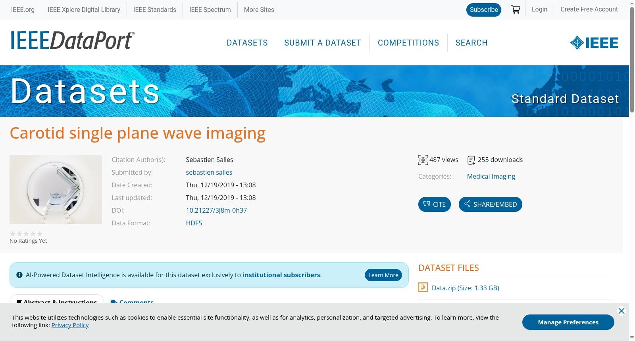Open IEEE Xplore Digital Library

point(84,10)
